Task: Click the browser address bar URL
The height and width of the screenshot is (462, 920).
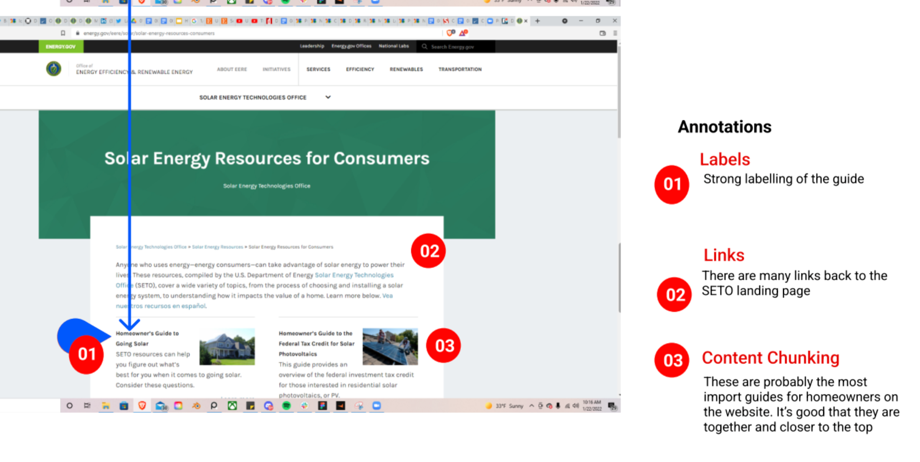Action: [149, 33]
